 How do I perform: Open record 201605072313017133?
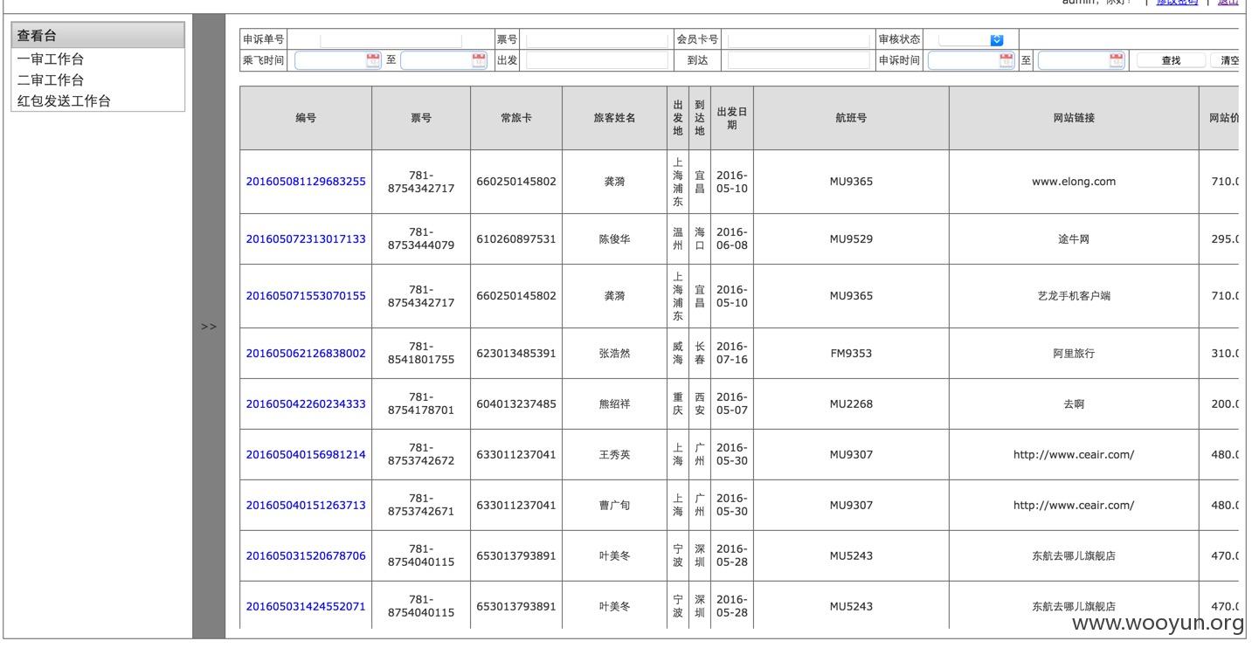[306, 238]
